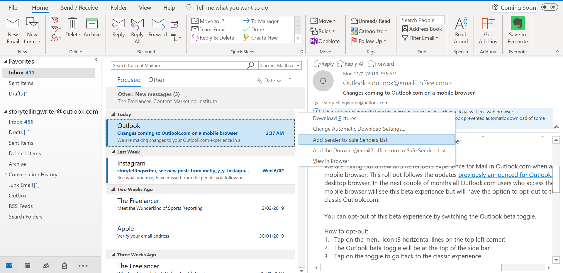Image resolution: width=563 pixels, height=273 pixels.
Task: Create a New Email
Action: [x=13, y=31]
